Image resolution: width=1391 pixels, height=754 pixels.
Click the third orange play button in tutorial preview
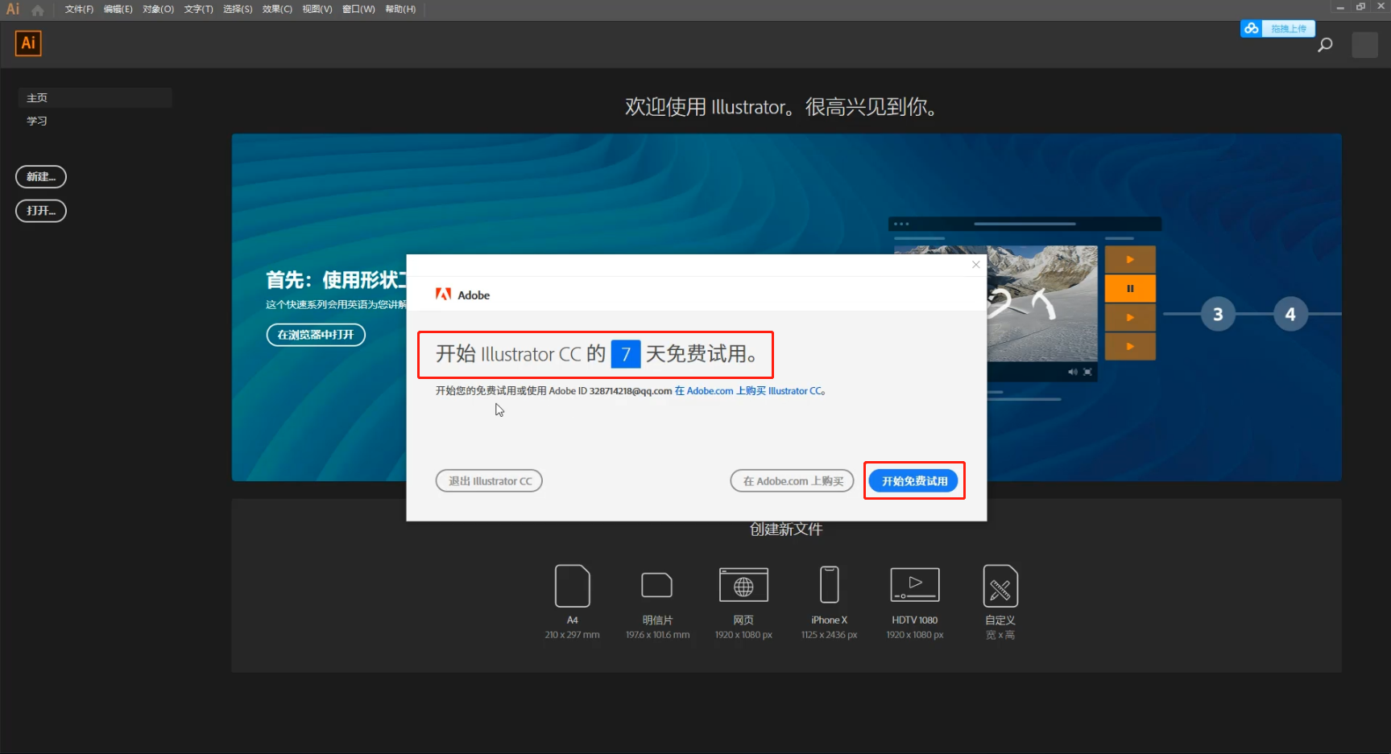point(1130,317)
